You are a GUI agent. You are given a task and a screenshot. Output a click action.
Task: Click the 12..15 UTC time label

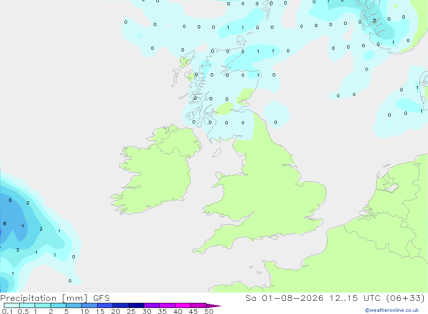[355, 298]
